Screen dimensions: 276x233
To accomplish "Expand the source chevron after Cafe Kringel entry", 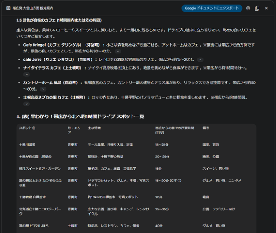I will click(x=118, y=51).
